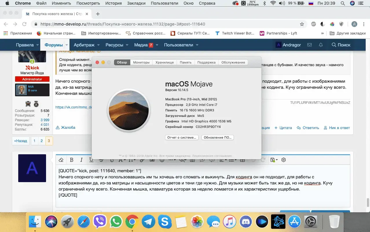Click the half-moon dark mode extension

pyautogui.click(x=323, y=24)
